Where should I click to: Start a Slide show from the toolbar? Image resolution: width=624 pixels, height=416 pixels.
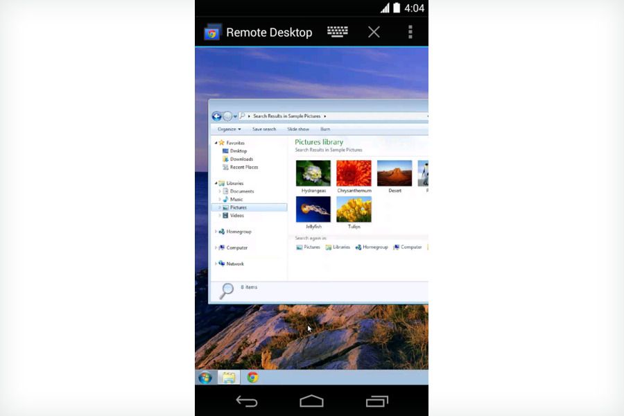coord(297,129)
